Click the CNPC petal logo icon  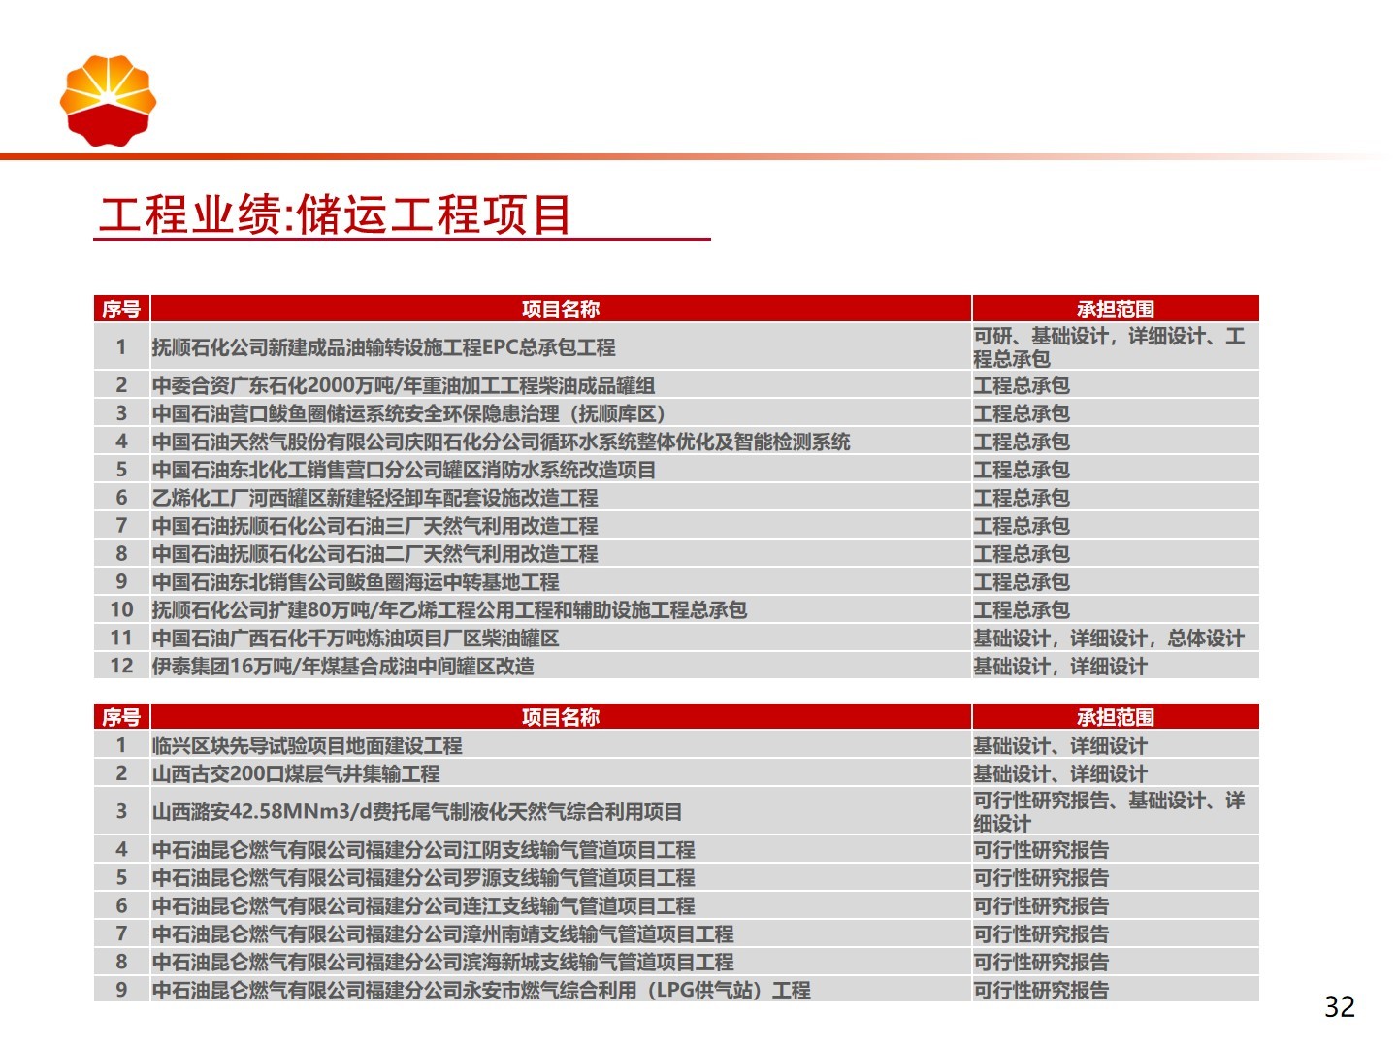pyautogui.click(x=108, y=101)
